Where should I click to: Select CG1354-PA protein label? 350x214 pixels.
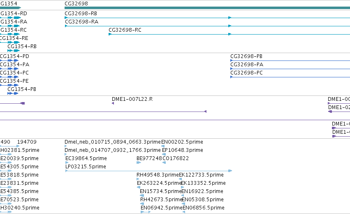tap(14, 65)
